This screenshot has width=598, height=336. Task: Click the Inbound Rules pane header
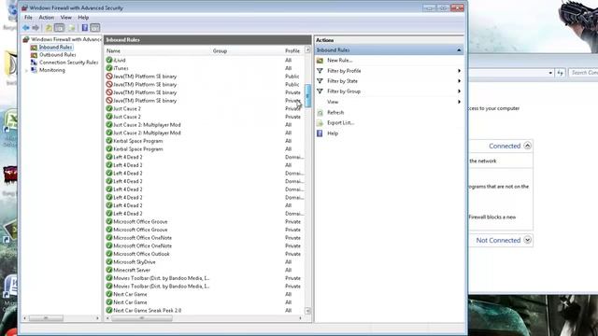pyautogui.click(x=207, y=39)
